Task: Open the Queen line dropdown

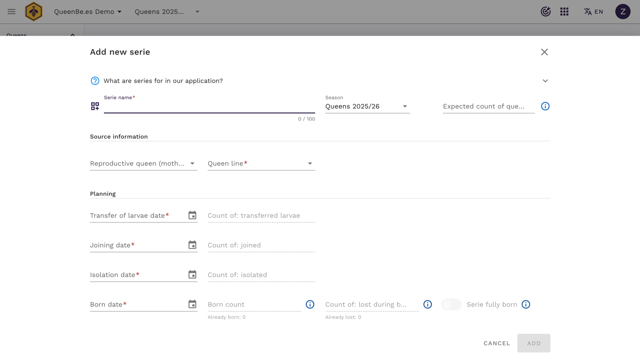Action: (261, 164)
